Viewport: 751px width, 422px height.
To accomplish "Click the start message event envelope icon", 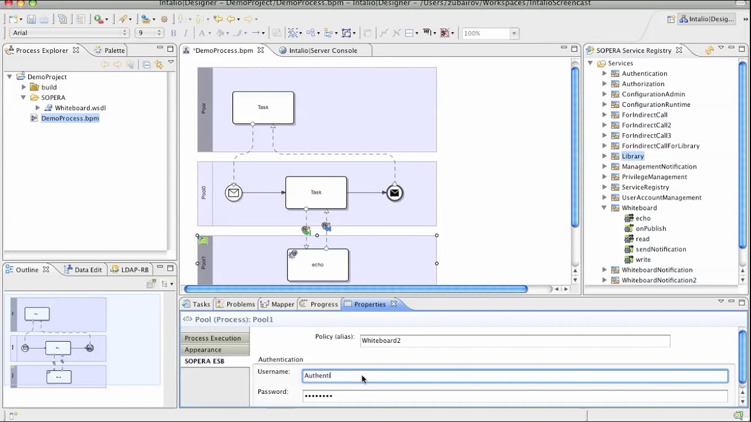I will click(234, 193).
